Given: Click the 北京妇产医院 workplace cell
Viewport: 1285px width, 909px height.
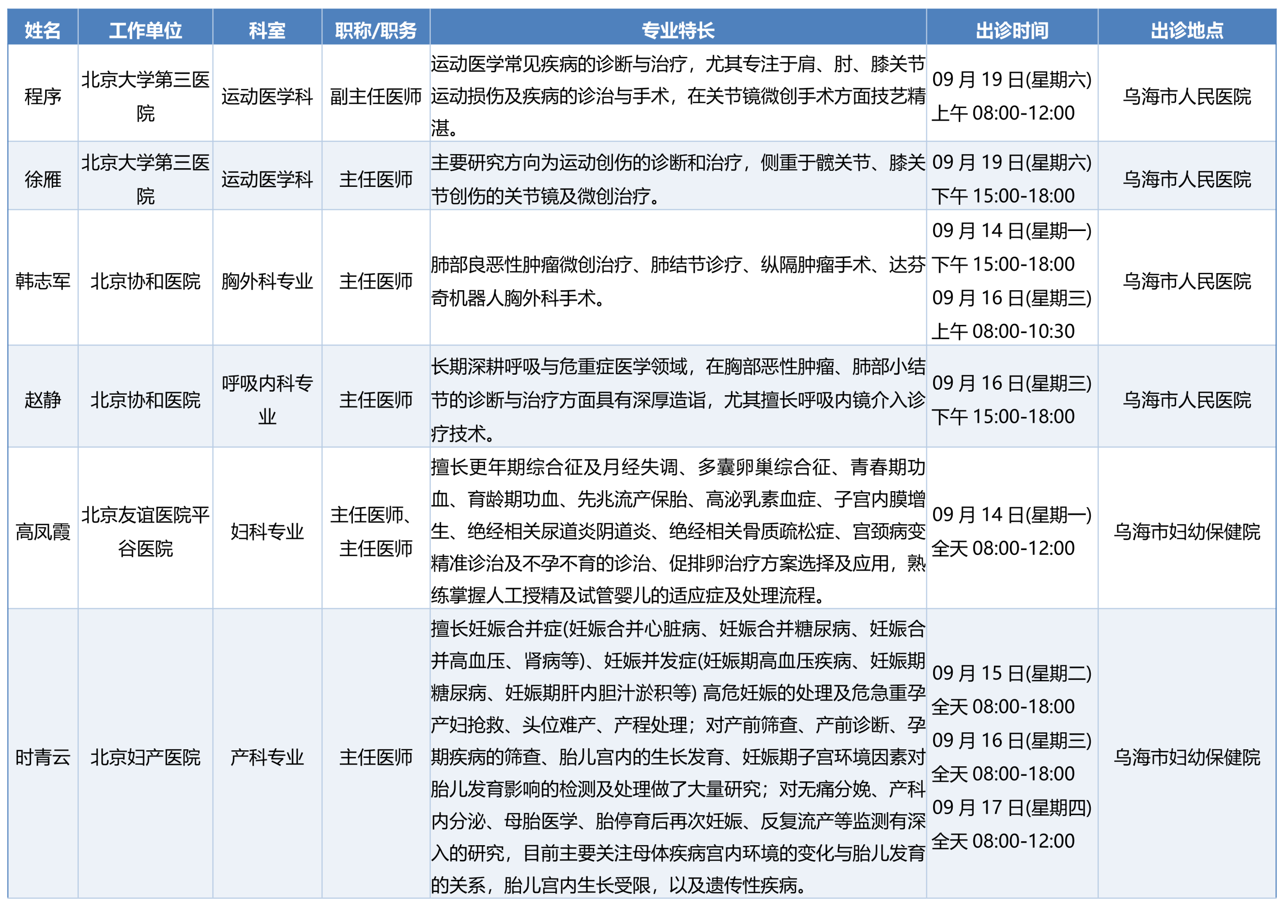Looking at the screenshot, I should click(146, 757).
